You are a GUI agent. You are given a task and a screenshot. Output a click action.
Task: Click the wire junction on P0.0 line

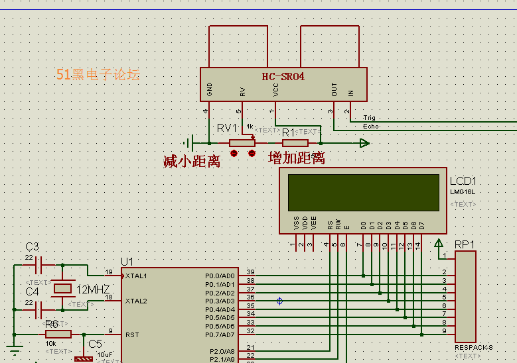tap(363, 276)
